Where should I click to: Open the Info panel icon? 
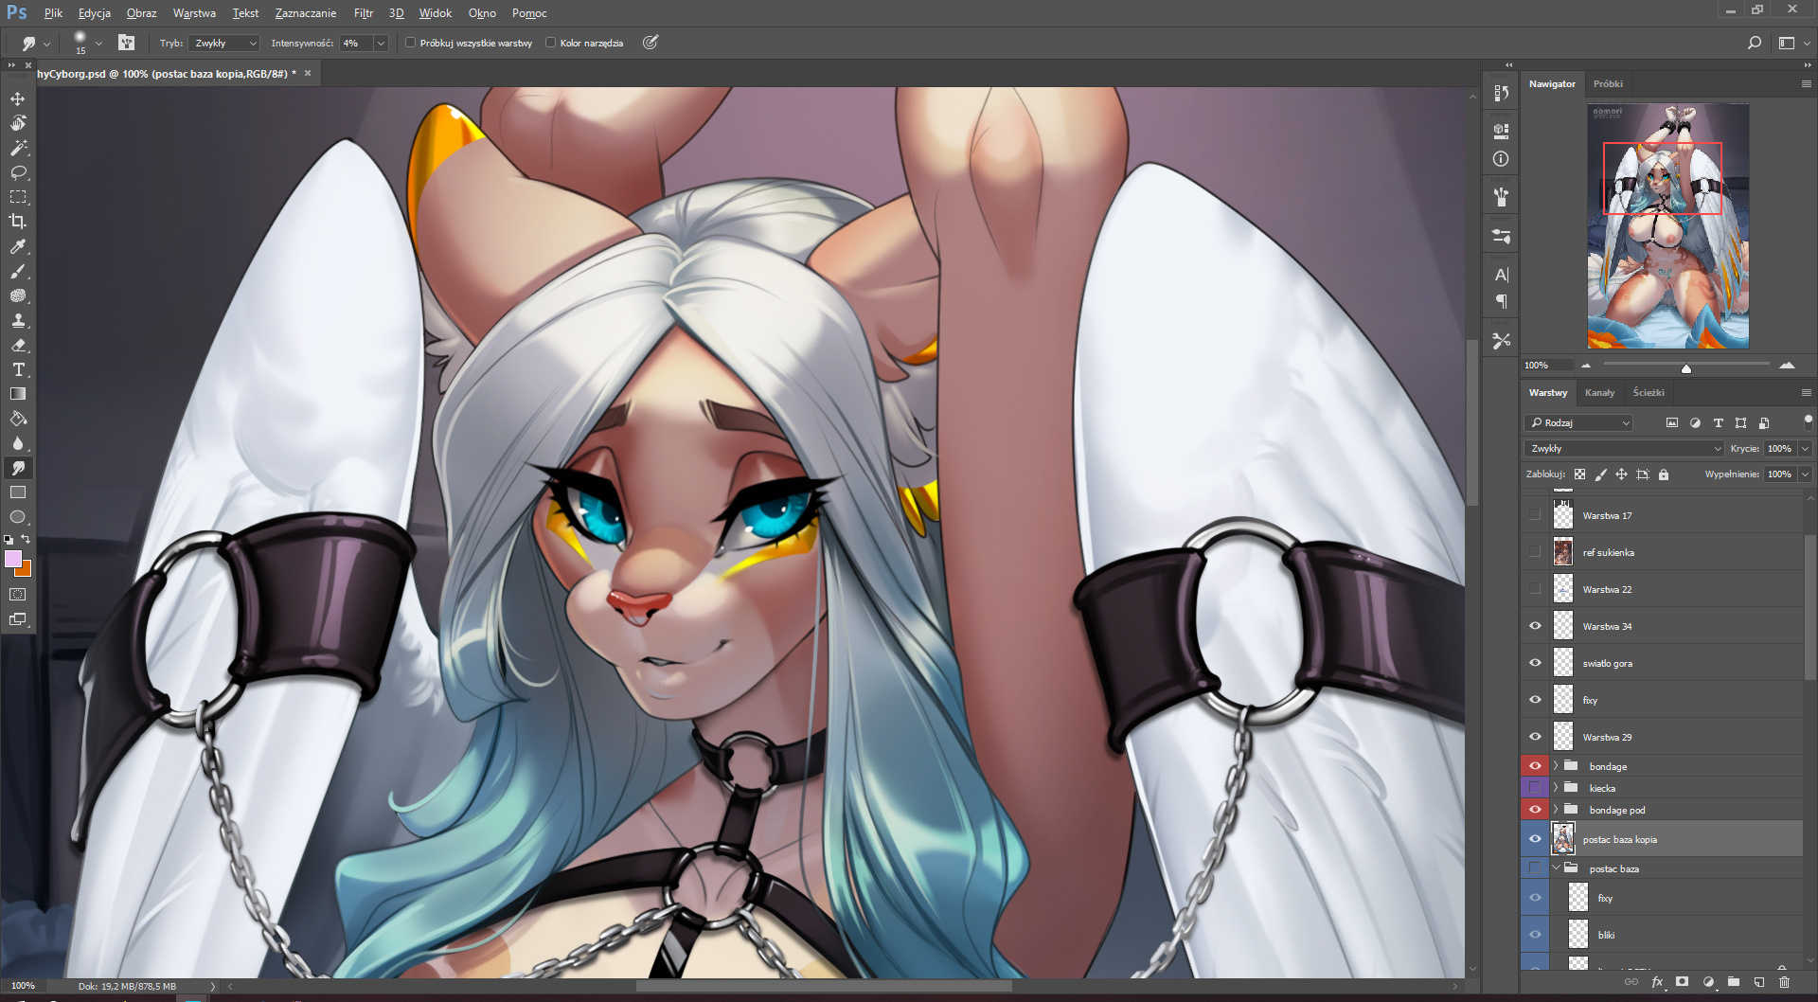click(1501, 159)
